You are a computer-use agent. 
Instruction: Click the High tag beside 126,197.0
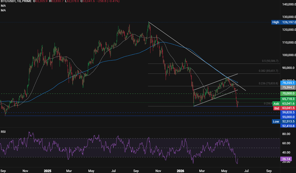click(275, 22)
